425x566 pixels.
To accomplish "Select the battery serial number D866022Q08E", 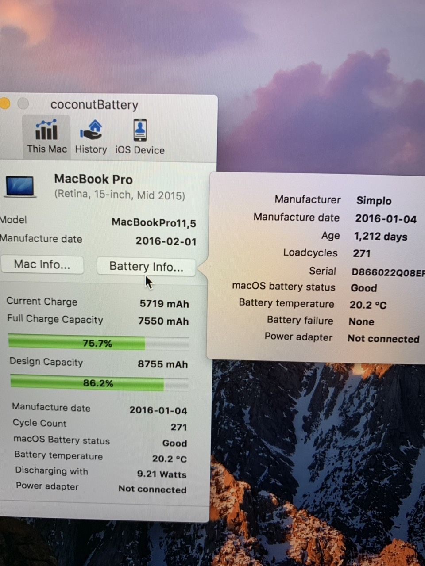I will point(388,272).
